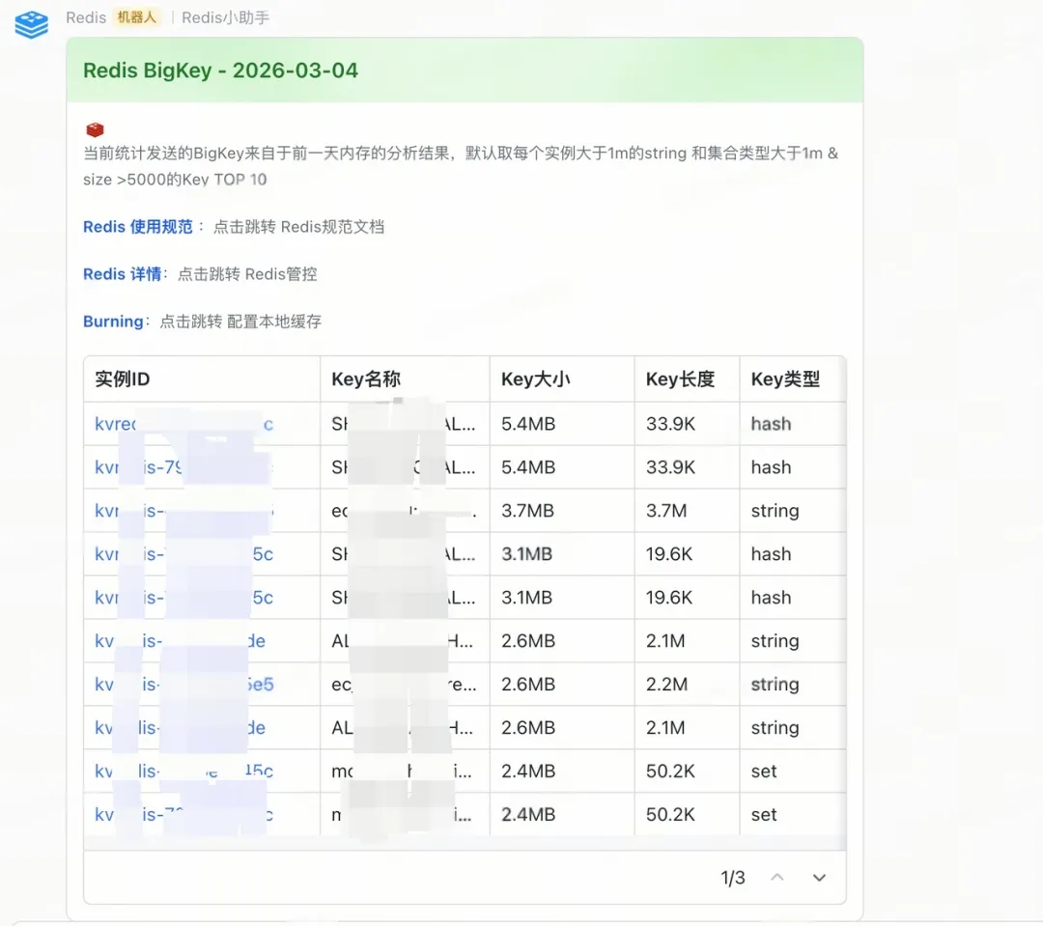The image size is (1043, 926).
Task: Click the BigKey description paragraph text
Action: 461,166
